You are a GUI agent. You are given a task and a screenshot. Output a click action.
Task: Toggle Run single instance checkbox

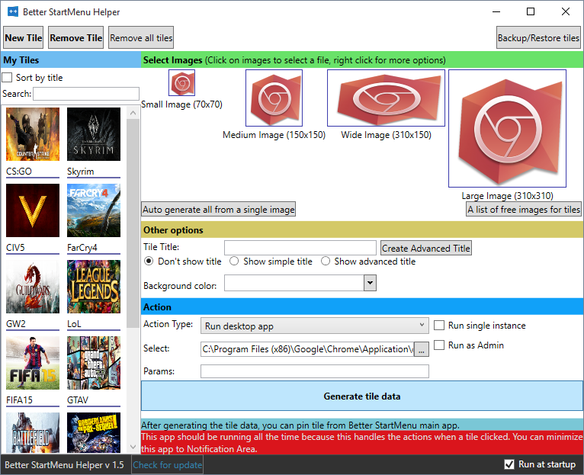439,326
